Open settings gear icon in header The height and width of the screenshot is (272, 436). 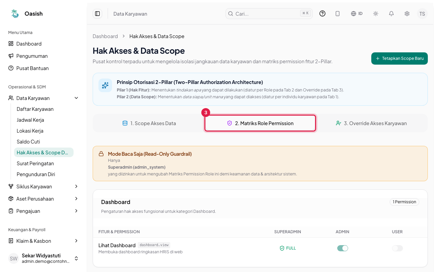pyautogui.click(x=407, y=14)
